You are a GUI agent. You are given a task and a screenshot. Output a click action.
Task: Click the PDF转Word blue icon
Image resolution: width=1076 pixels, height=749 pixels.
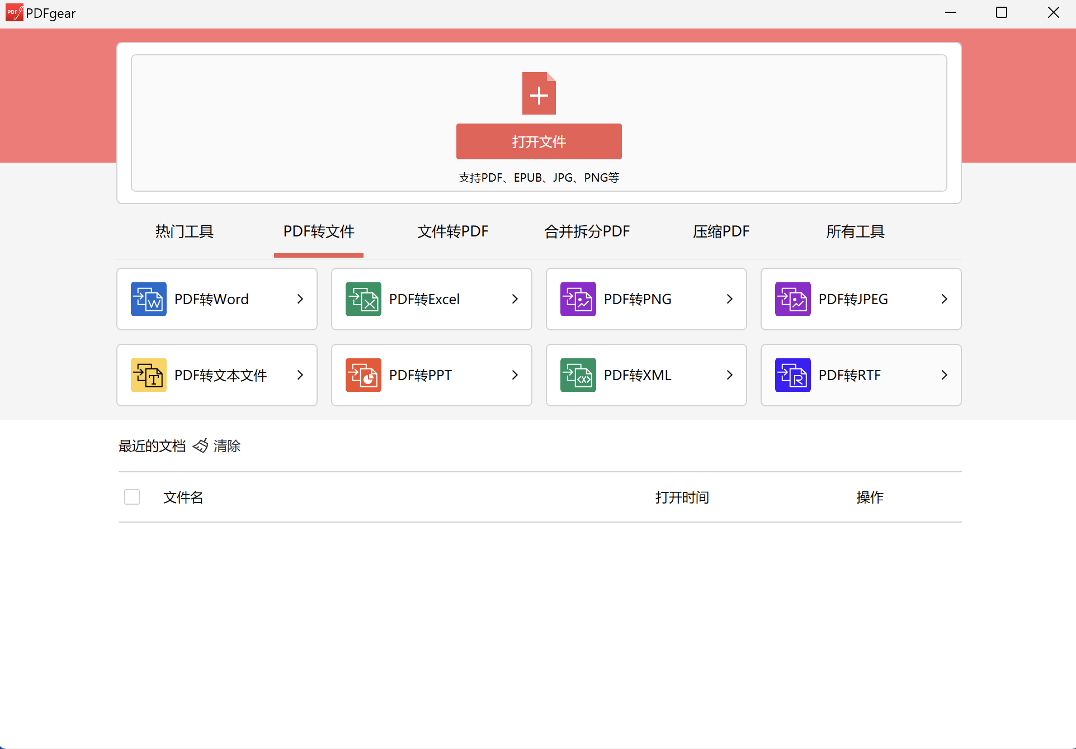click(148, 299)
